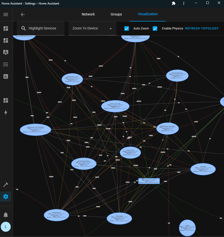
Task: Uncheck the Auto Zoom checkbox
Action: (127, 28)
